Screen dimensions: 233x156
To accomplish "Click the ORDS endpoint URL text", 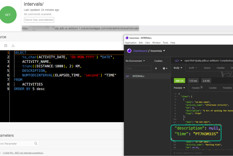I will 80,28.
